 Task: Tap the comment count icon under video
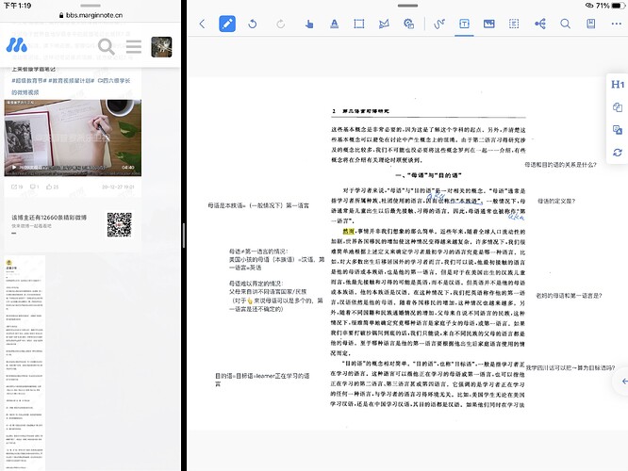point(35,187)
